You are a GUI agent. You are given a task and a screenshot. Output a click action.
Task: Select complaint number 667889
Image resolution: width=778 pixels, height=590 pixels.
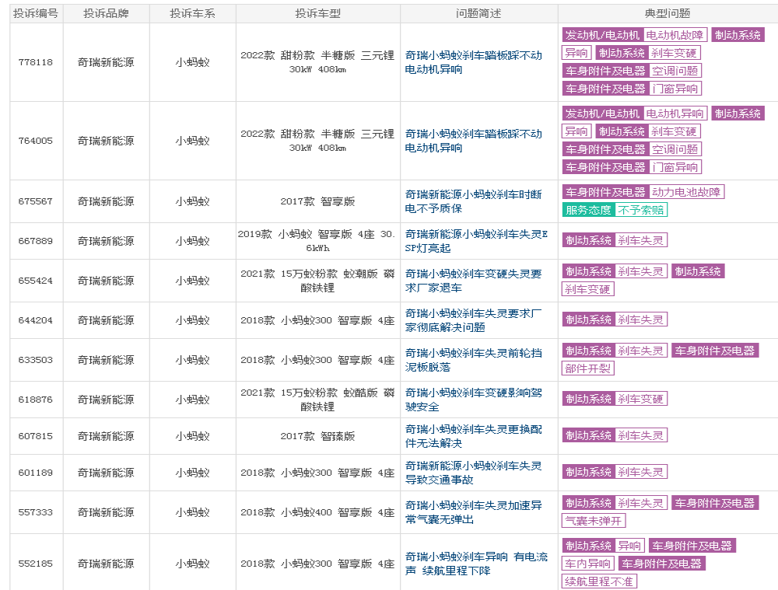coord(36,241)
